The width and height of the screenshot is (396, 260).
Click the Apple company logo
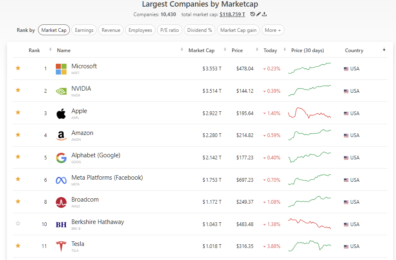61,113
